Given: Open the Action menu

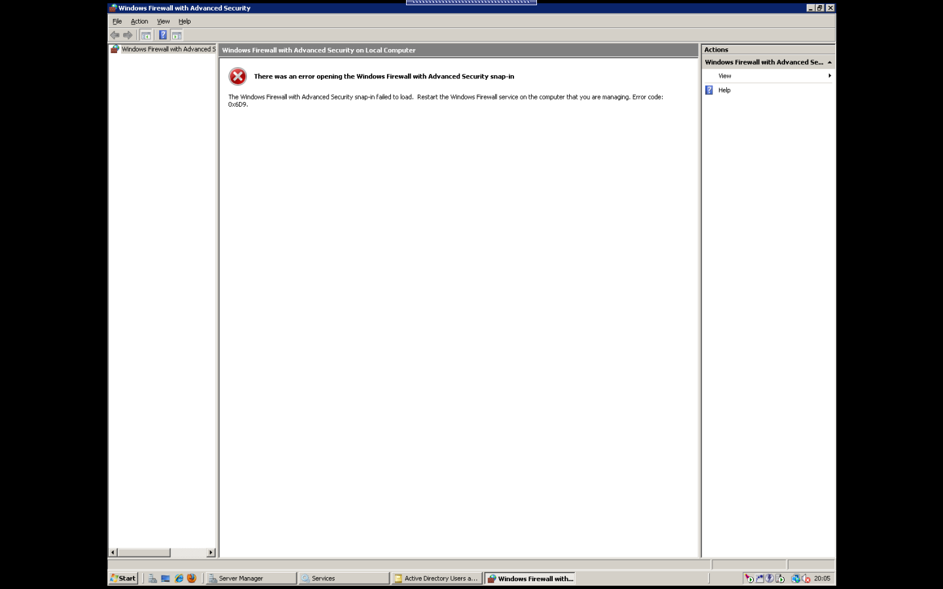Looking at the screenshot, I should (139, 22).
